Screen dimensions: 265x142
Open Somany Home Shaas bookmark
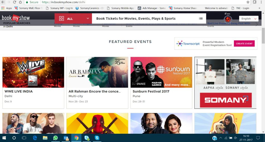tap(183, 8)
